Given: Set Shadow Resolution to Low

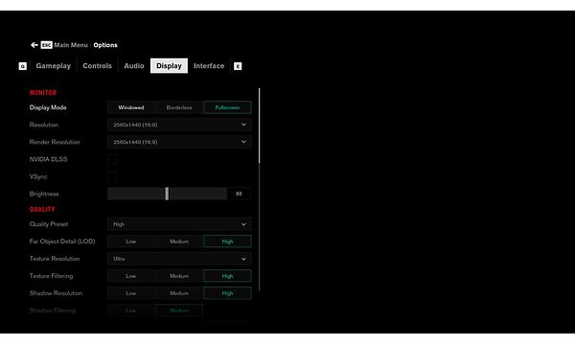Looking at the screenshot, I should (x=131, y=293).
